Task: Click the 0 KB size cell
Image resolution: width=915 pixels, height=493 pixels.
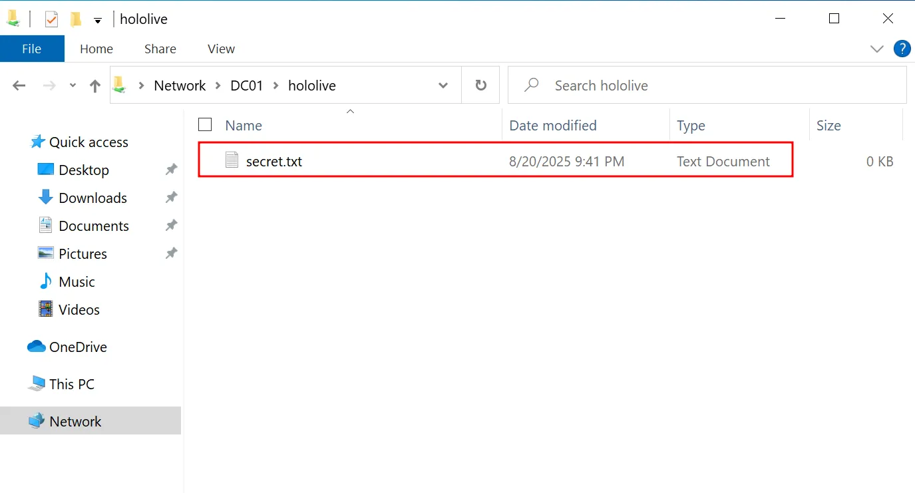Action: pos(880,161)
